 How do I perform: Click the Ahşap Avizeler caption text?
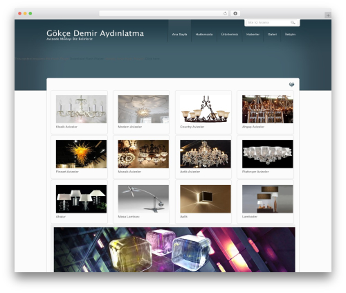tap(253, 127)
